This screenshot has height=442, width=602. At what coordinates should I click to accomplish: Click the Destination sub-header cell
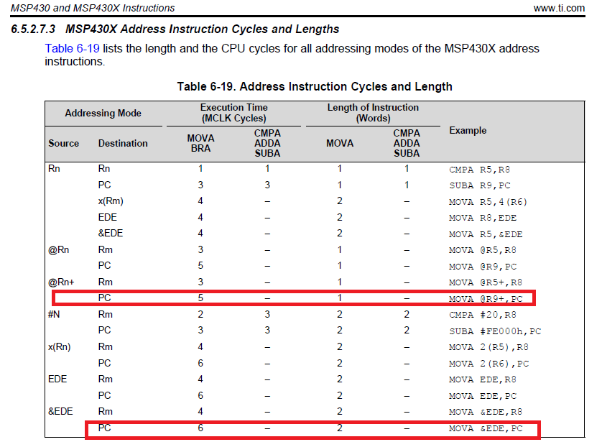pyautogui.click(x=123, y=144)
